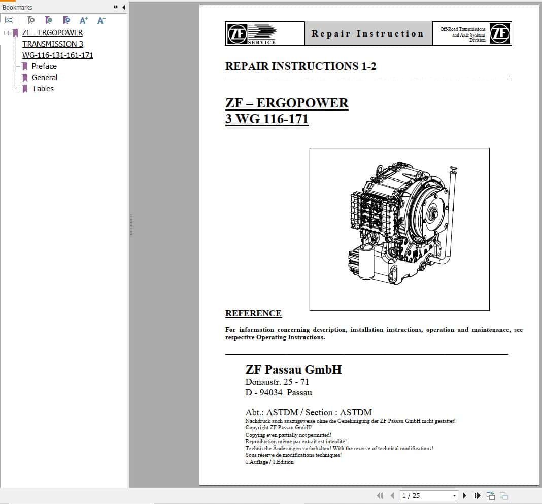Increase bookmark font size with A+ icon
The height and width of the screenshot is (504, 542).
[84, 20]
